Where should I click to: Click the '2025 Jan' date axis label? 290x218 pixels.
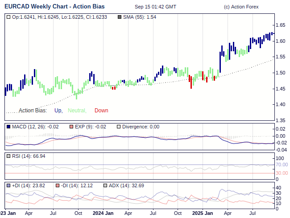(203, 214)
